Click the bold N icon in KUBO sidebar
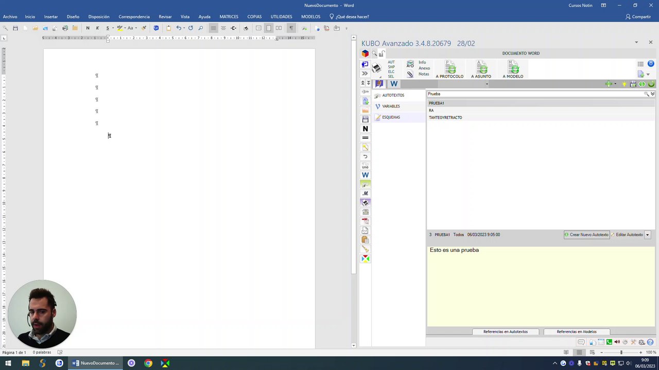The height and width of the screenshot is (370, 659). (x=365, y=128)
